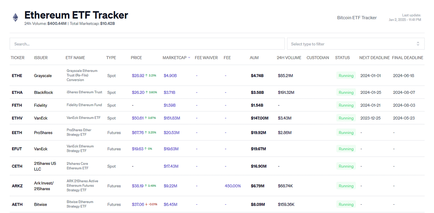Click the 2024-06-18 final deadline
The width and height of the screenshot is (434, 213).
404,76
